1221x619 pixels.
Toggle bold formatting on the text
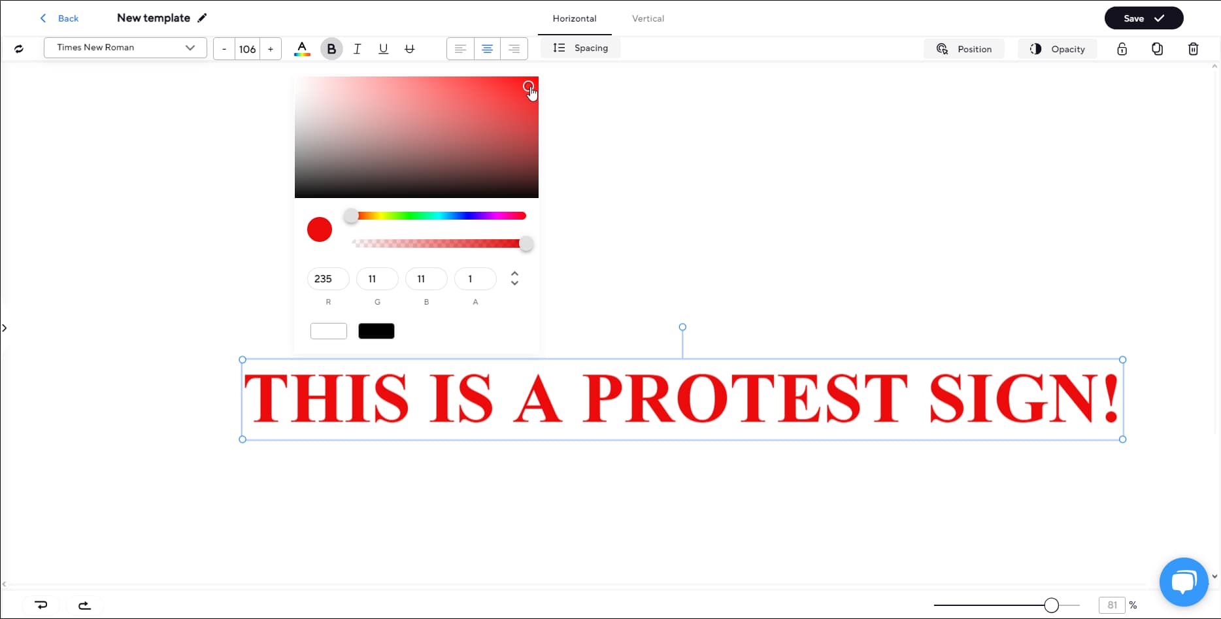(x=331, y=48)
